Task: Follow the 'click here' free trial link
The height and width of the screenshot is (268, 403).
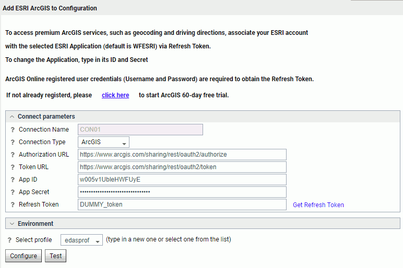Action: coord(115,95)
